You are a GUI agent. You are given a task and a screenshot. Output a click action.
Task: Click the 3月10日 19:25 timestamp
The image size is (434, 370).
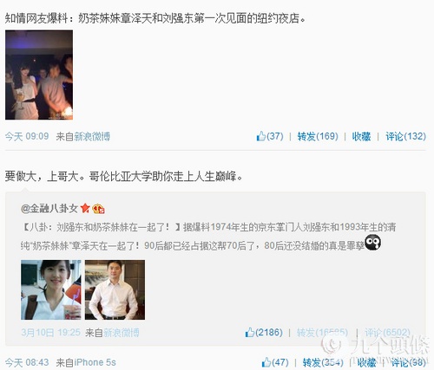coord(50,333)
